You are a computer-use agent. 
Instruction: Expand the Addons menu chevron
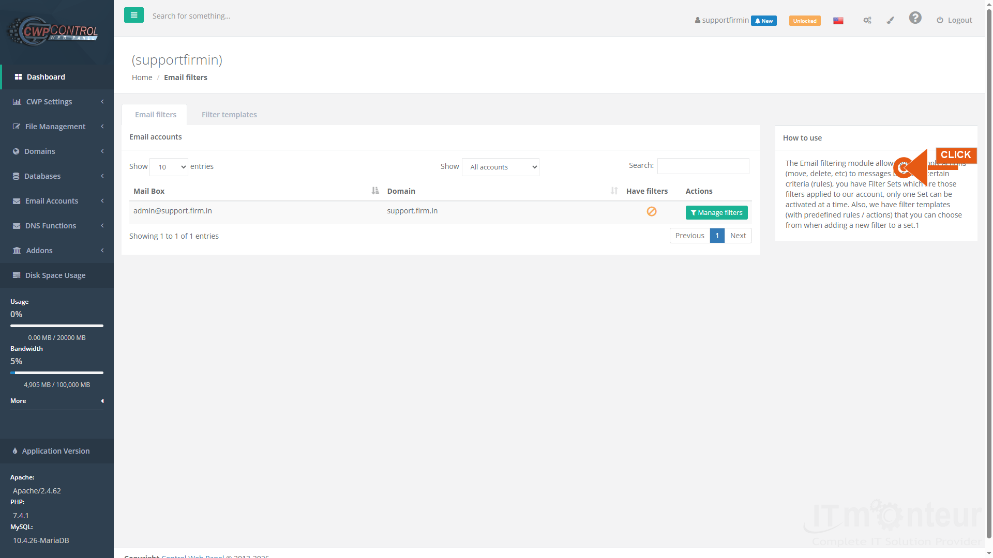[x=102, y=251]
